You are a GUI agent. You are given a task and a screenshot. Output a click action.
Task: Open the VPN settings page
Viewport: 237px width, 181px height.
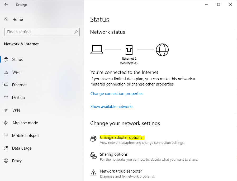(16, 110)
